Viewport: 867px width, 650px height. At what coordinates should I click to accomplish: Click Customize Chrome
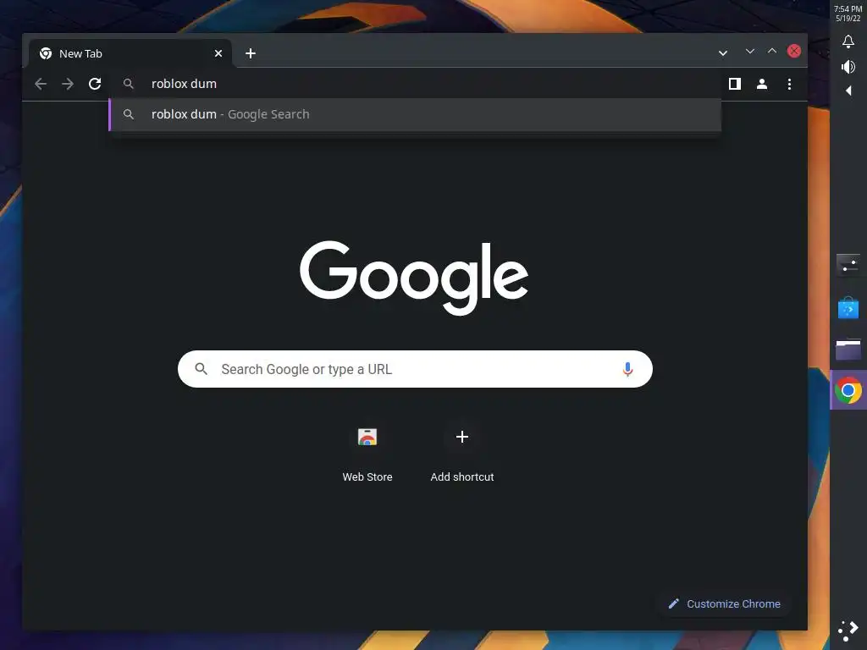(x=725, y=604)
